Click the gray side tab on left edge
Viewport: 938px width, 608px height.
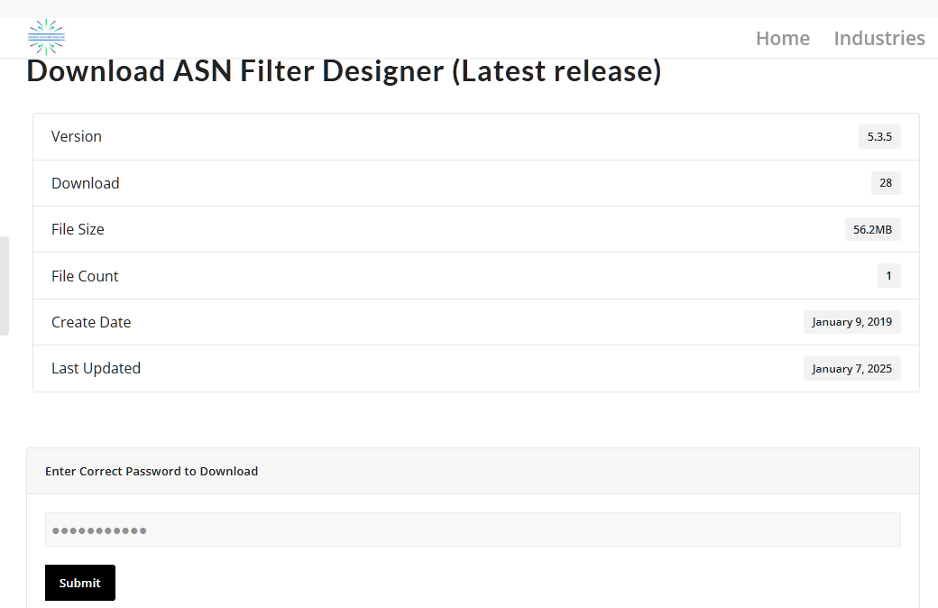(5, 286)
